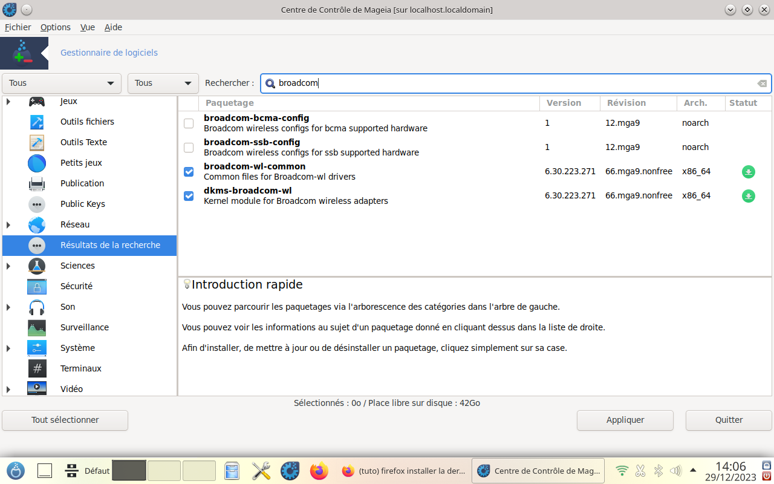Check the broadcom-ssb-config package checkbox
Screen dimensions: 774x484
pyautogui.click(x=189, y=148)
